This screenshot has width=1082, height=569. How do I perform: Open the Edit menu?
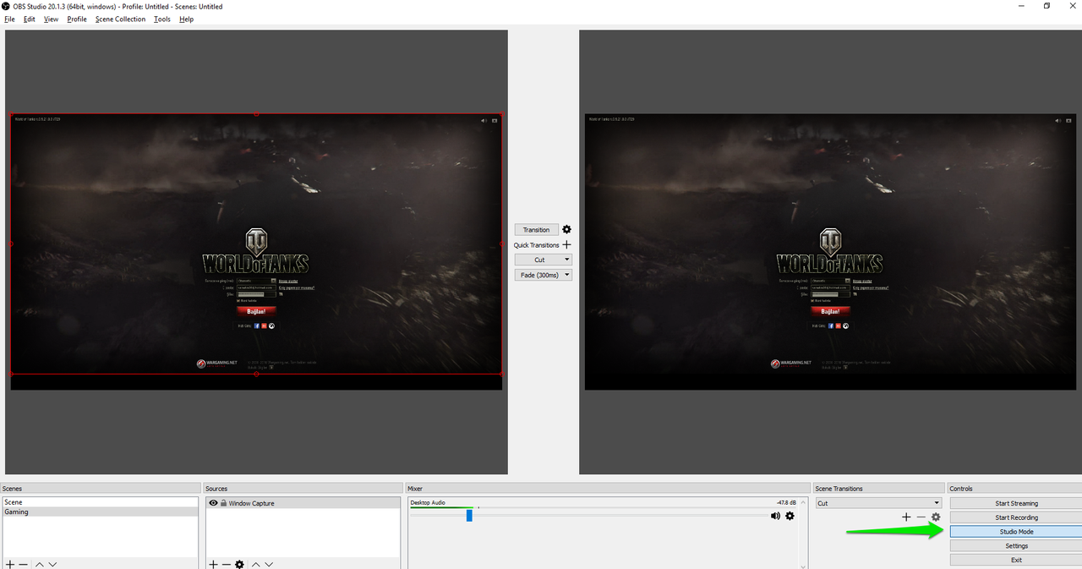click(30, 19)
